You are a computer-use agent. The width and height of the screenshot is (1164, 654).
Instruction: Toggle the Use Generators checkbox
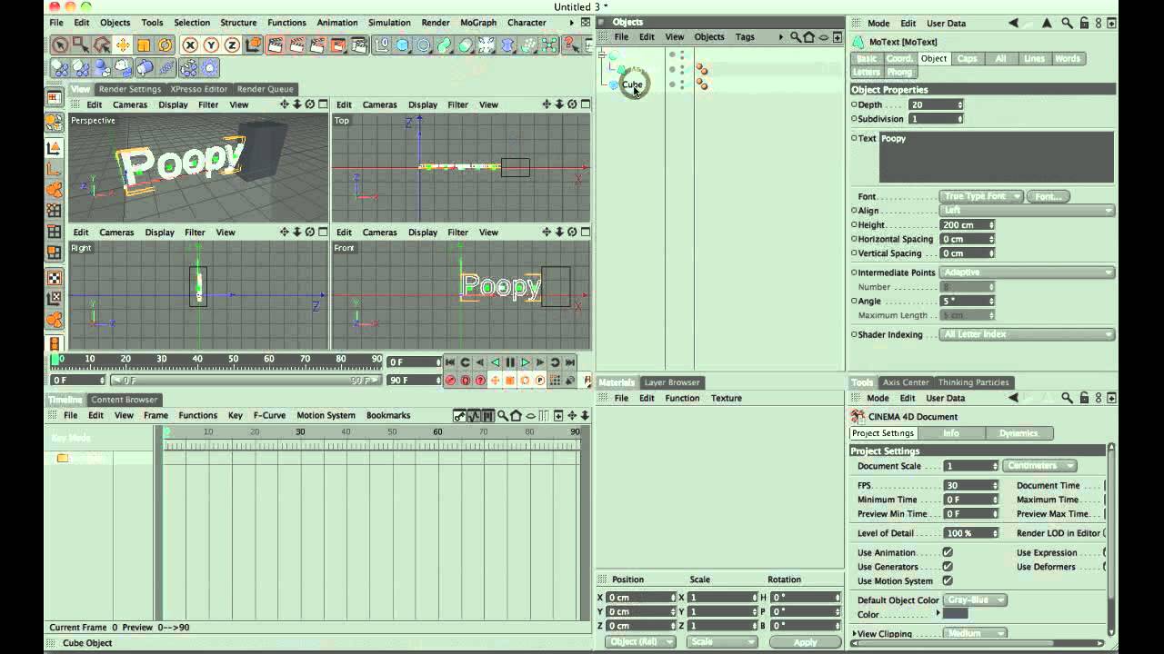948,567
